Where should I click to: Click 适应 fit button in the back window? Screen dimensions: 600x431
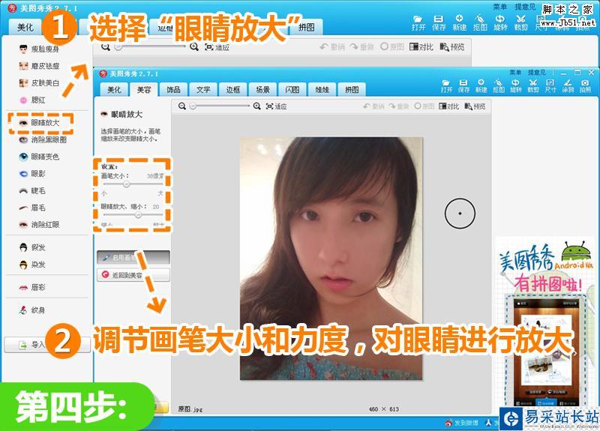point(217,47)
